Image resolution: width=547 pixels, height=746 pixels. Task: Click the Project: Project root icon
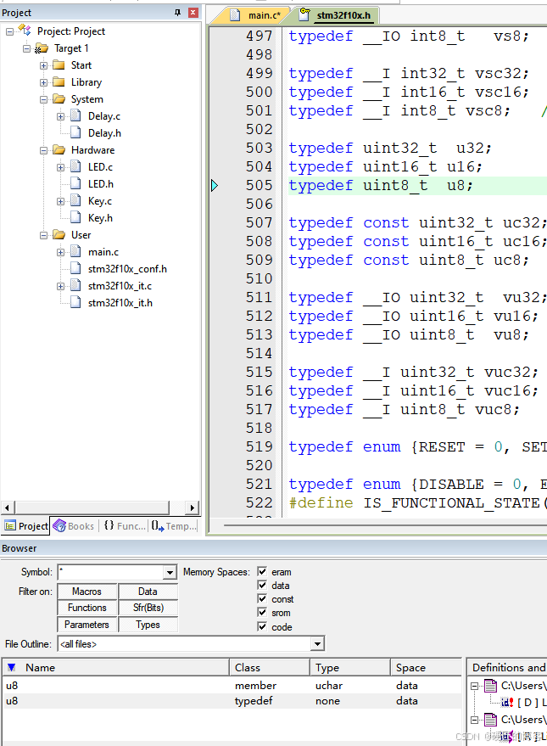pyautogui.click(x=25, y=31)
